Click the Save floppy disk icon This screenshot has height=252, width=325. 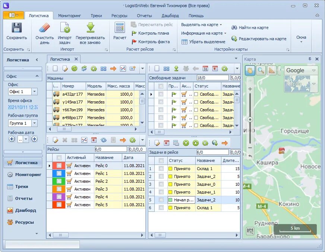pyautogui.click(x=16, y=28)
